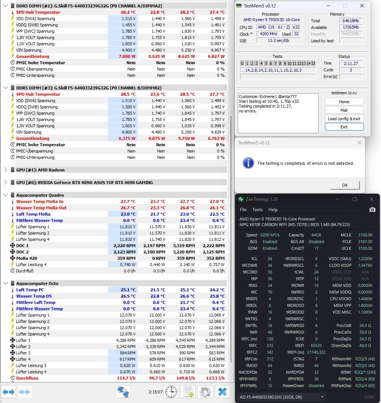Click fan icon beside Lüfter 3

click(12, 353)
